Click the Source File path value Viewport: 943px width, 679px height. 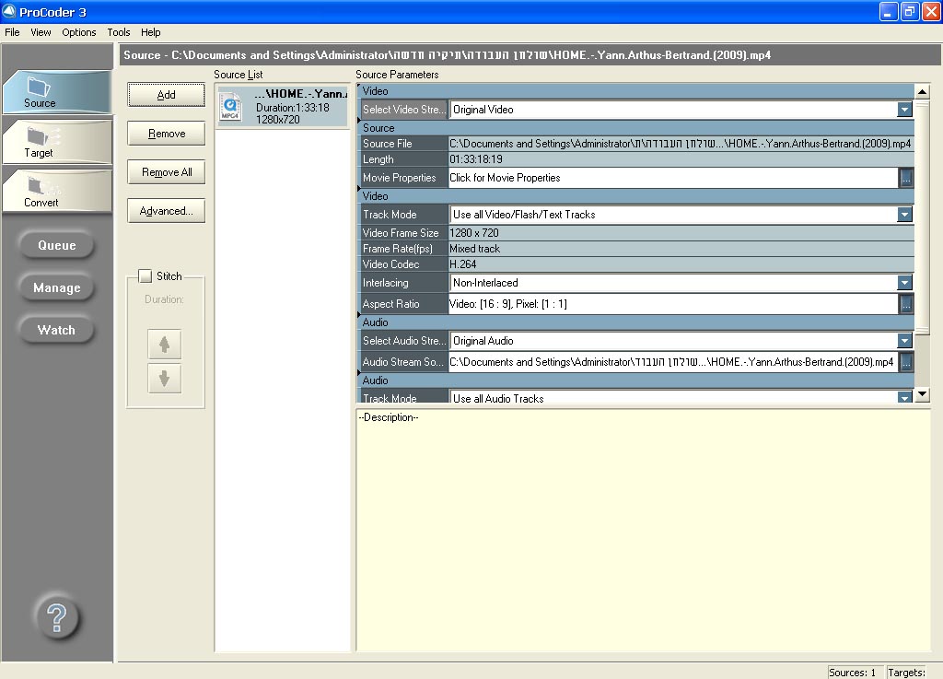[x=681, y=144]
